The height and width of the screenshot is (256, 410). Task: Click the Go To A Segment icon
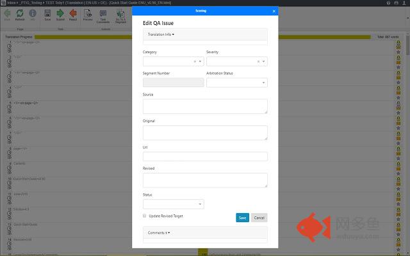coord(120,13)
